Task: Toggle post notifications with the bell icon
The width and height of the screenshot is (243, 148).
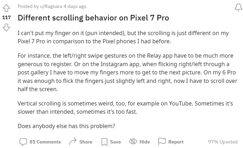Action: tap(238, 8)
